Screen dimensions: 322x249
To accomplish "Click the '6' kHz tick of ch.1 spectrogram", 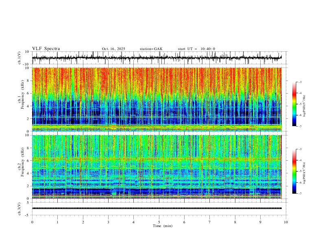I will pos(28,93).
